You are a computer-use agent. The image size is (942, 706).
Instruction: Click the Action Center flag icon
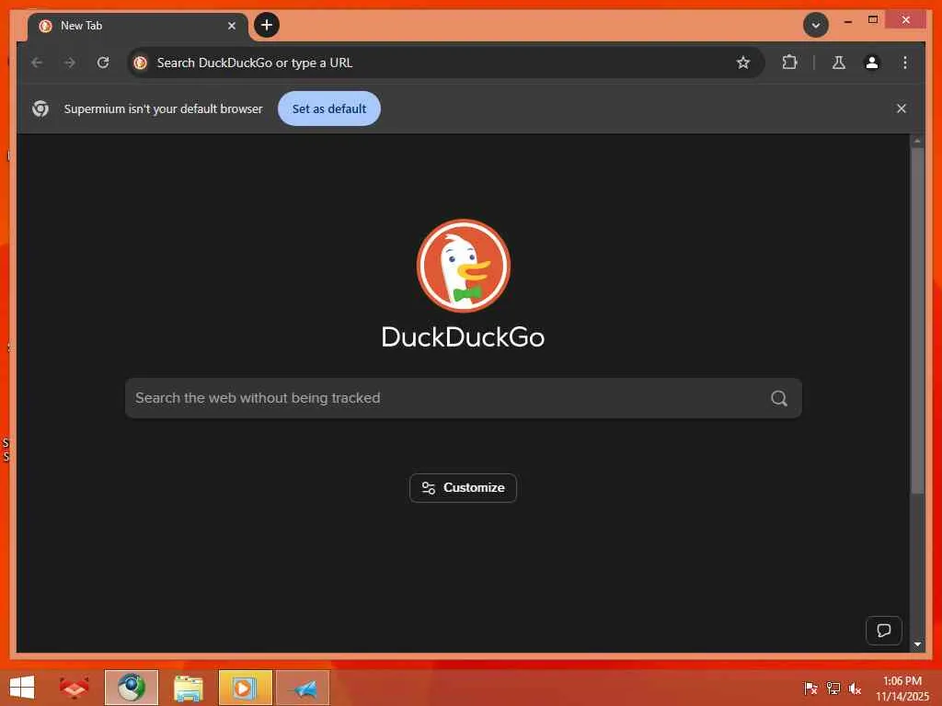(810, 688)
